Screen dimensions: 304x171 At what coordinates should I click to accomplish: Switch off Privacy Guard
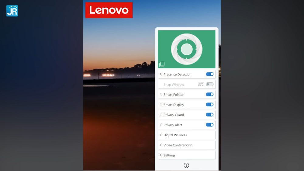point(209,114)
